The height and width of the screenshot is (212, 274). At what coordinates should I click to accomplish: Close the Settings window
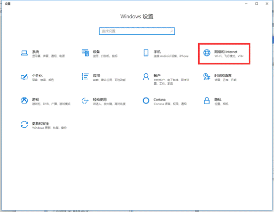click(267, 3)
